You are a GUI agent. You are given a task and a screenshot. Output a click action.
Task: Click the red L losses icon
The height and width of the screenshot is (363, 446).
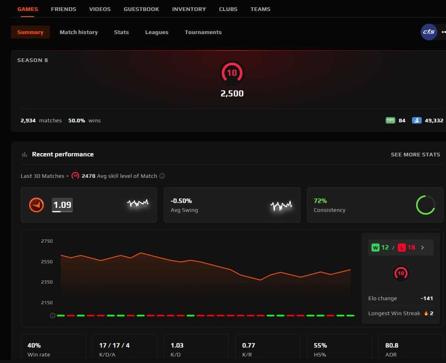coord(401,247)
